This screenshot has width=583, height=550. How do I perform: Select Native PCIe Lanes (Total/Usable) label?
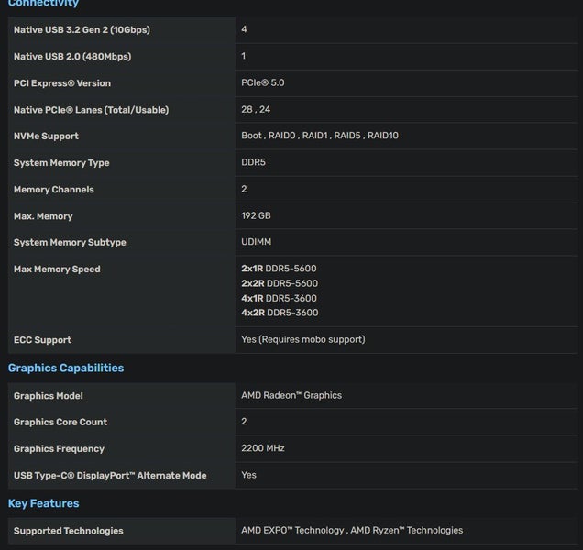click(91, 110)
